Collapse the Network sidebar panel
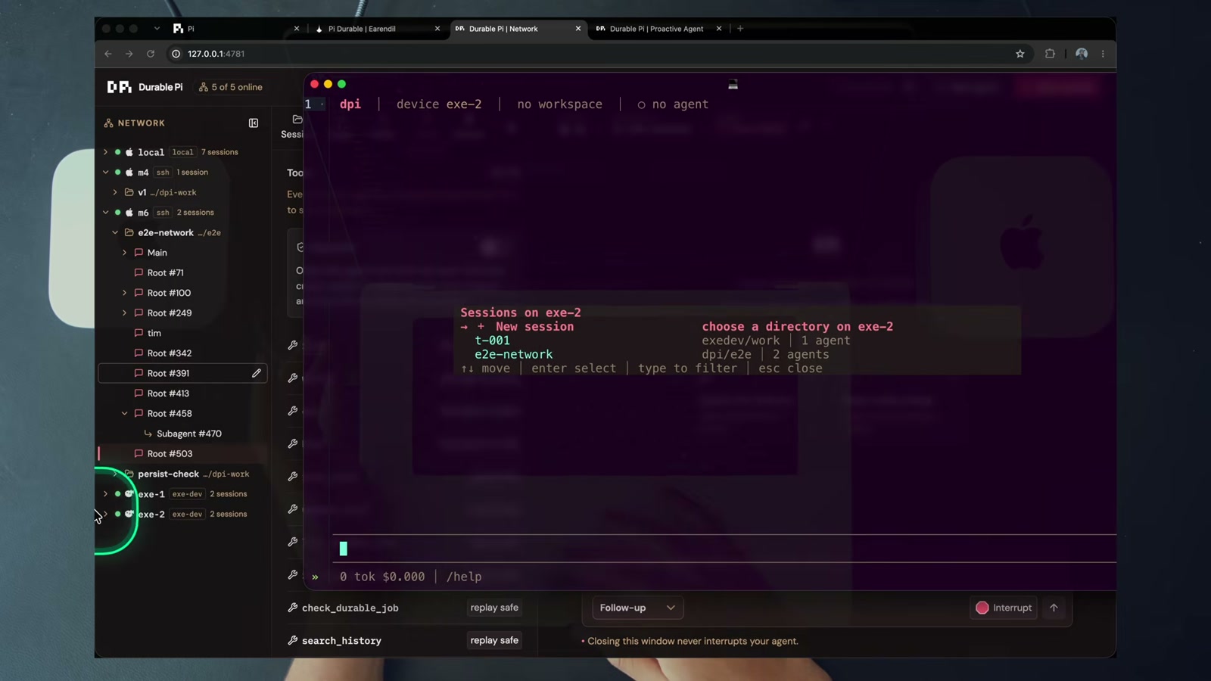 tap(254, 123)
